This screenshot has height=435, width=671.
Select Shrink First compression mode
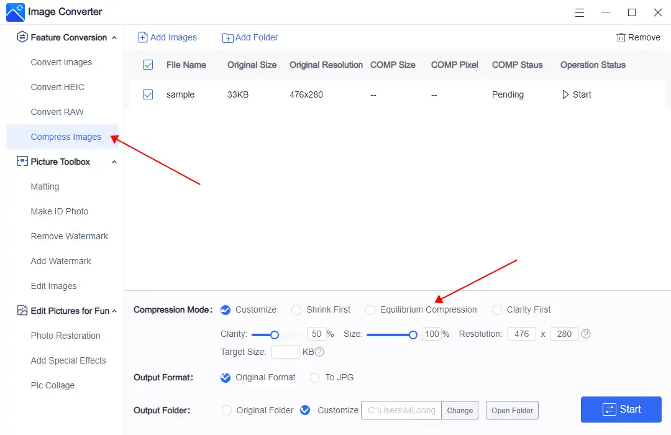point(296,310)
